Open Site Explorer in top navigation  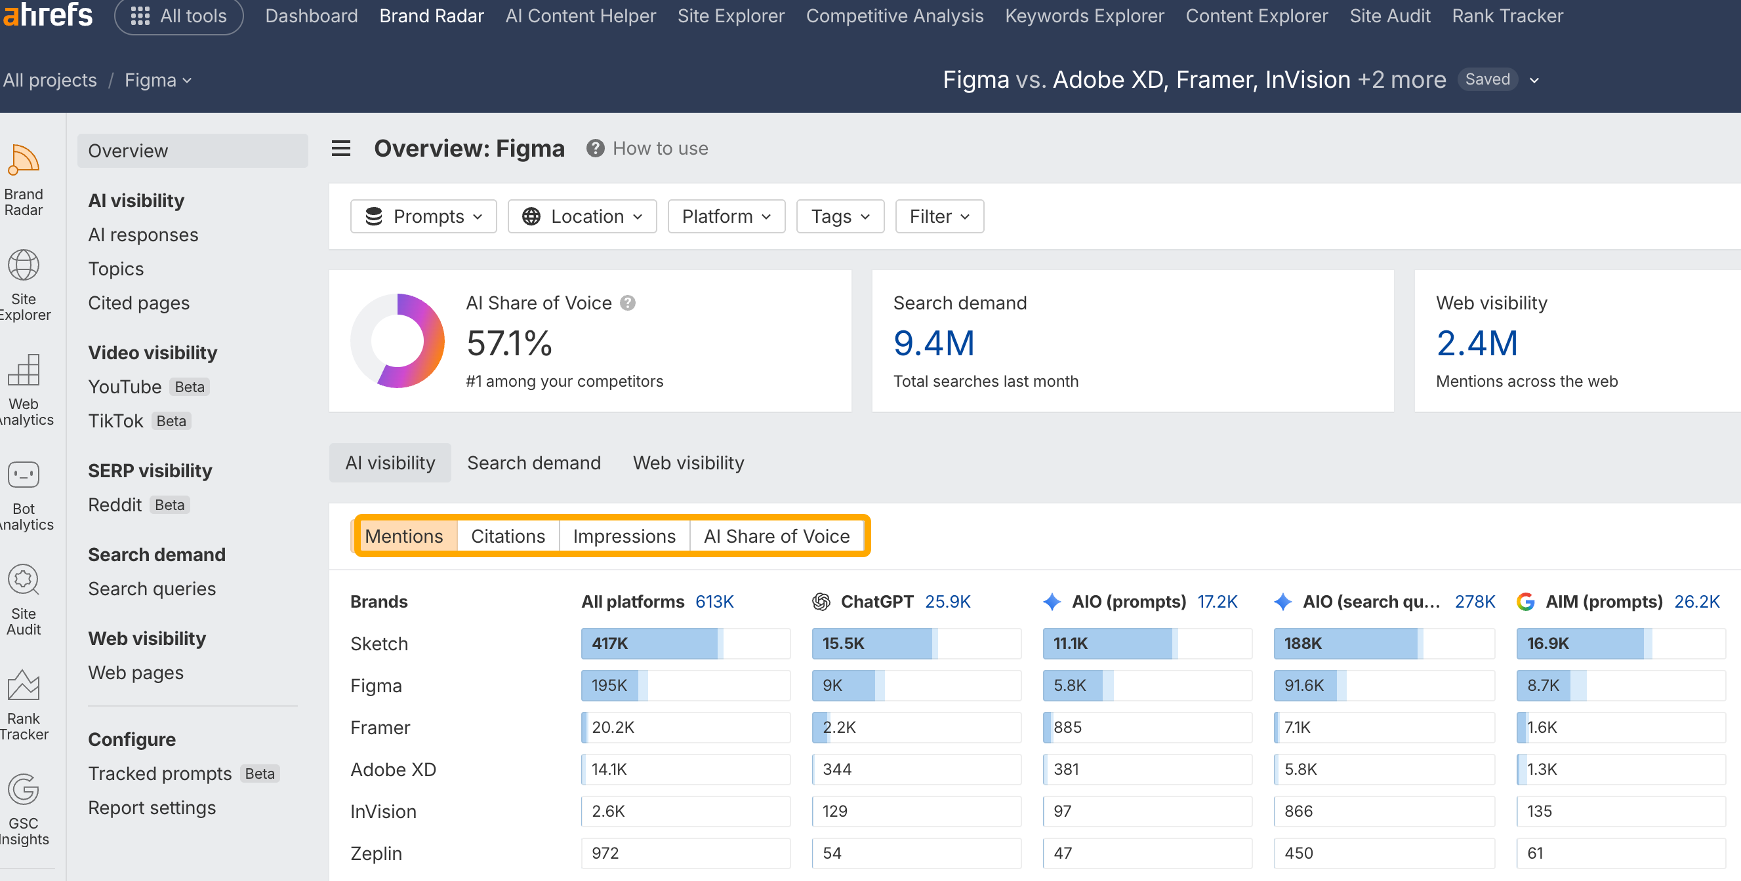[731, 16]
